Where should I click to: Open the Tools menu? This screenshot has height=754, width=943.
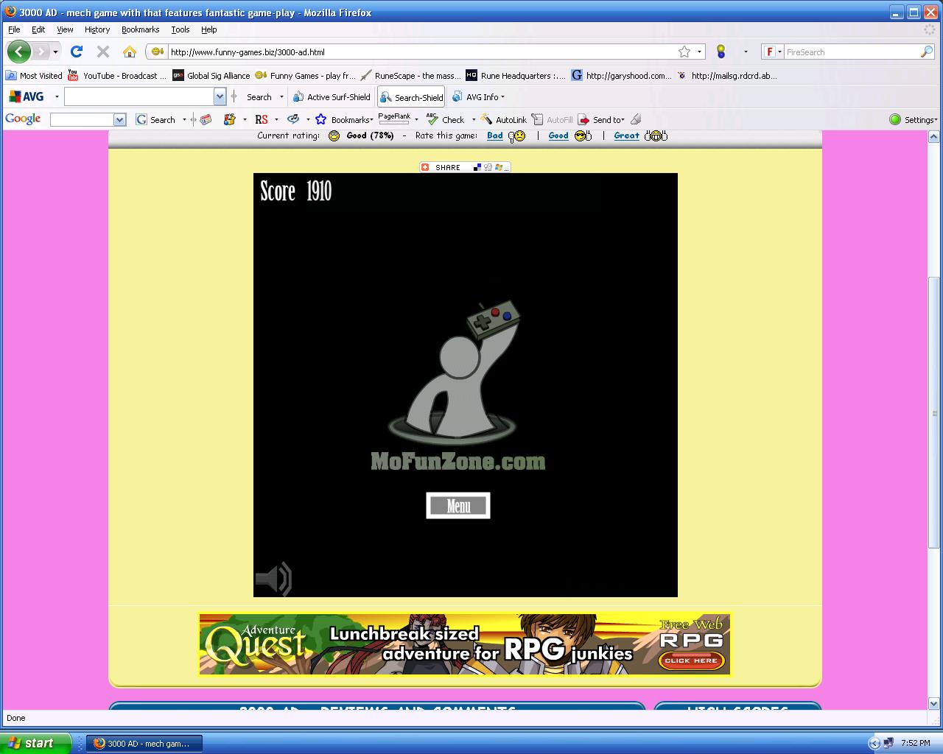[x=180, y=29]
